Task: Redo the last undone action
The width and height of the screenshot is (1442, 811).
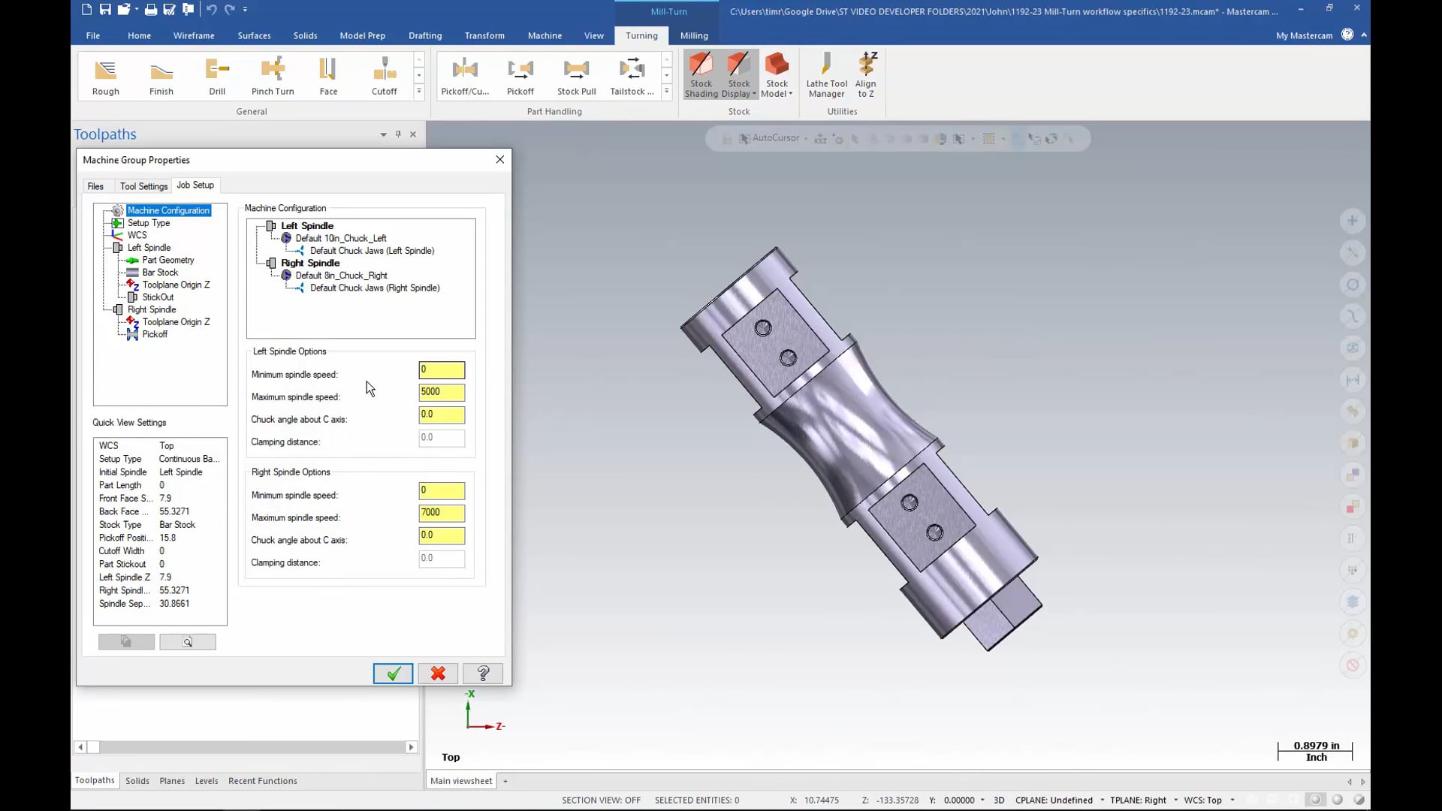Action: pyautogui.click(x=229, y=10)
